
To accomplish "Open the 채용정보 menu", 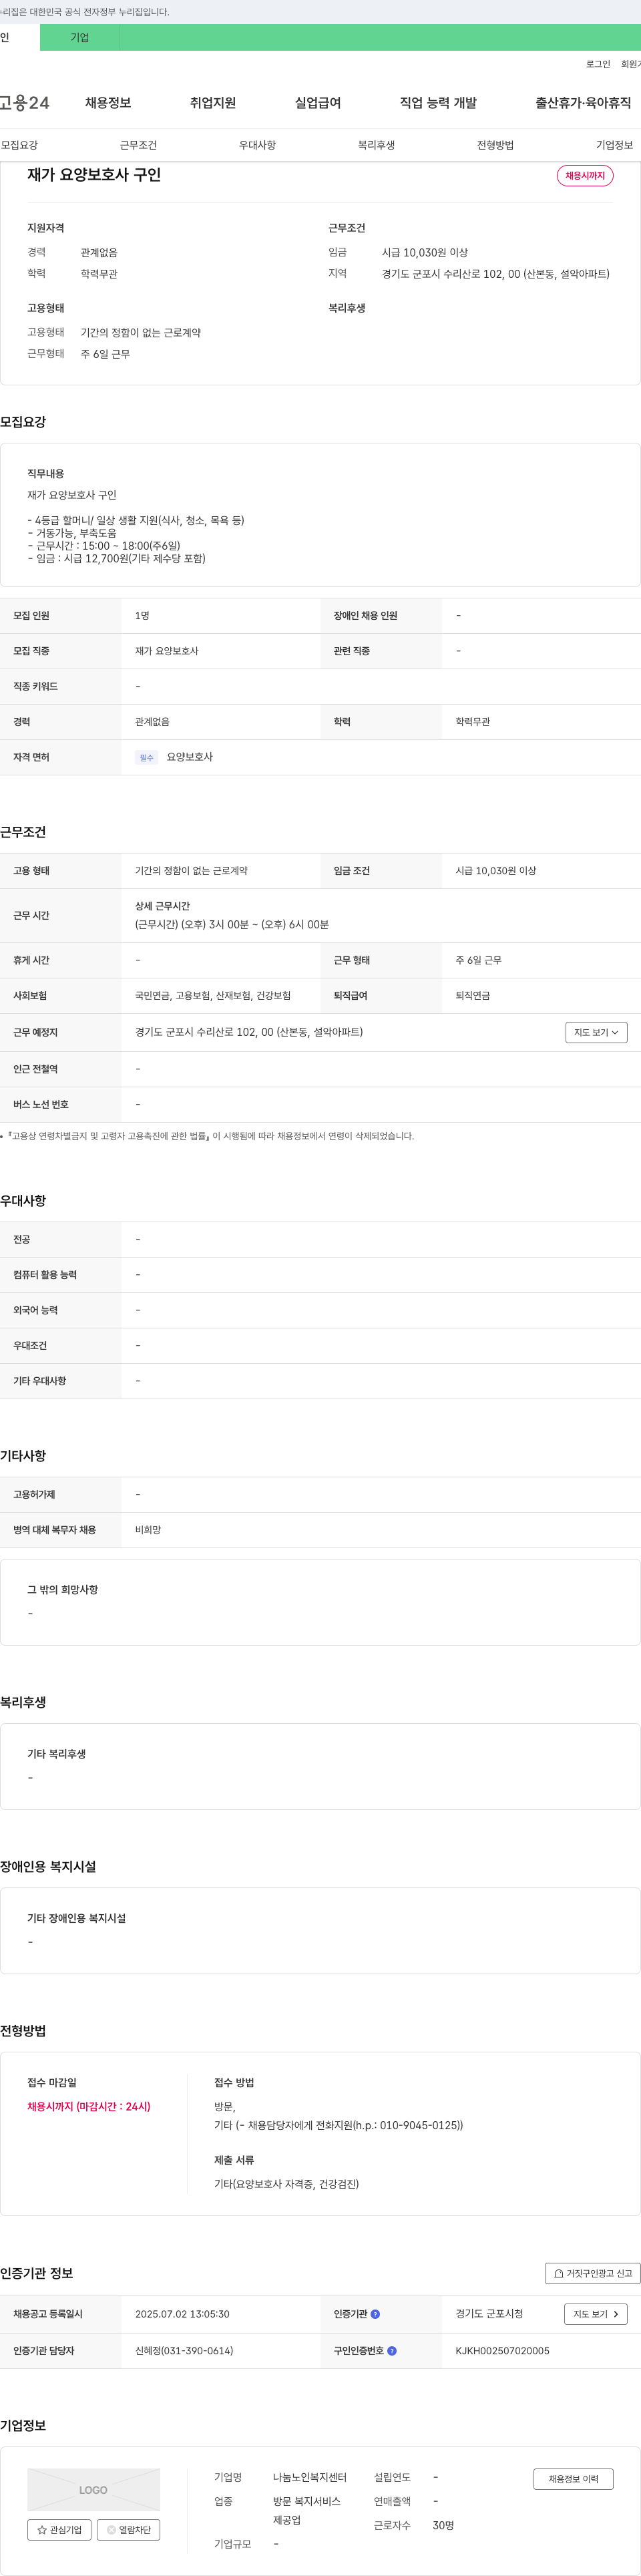I will tap(108, 103).
